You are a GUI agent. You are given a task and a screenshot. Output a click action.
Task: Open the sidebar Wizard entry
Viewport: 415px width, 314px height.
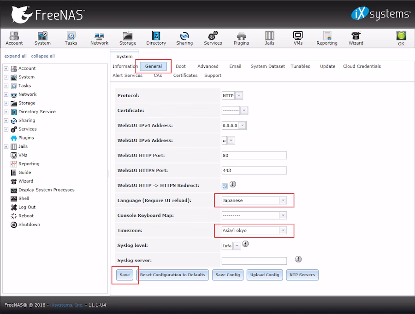click(22, 181)
